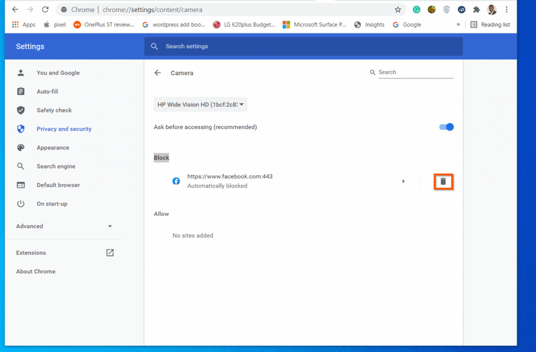536x352 pixels.
Task: Show more bookmarks via the chevron
Action: coord(458,25)
